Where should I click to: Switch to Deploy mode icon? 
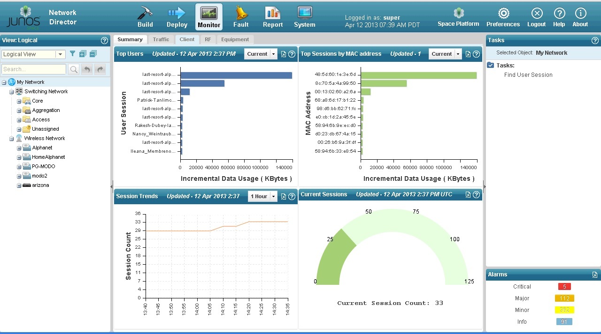coord(177,13)
